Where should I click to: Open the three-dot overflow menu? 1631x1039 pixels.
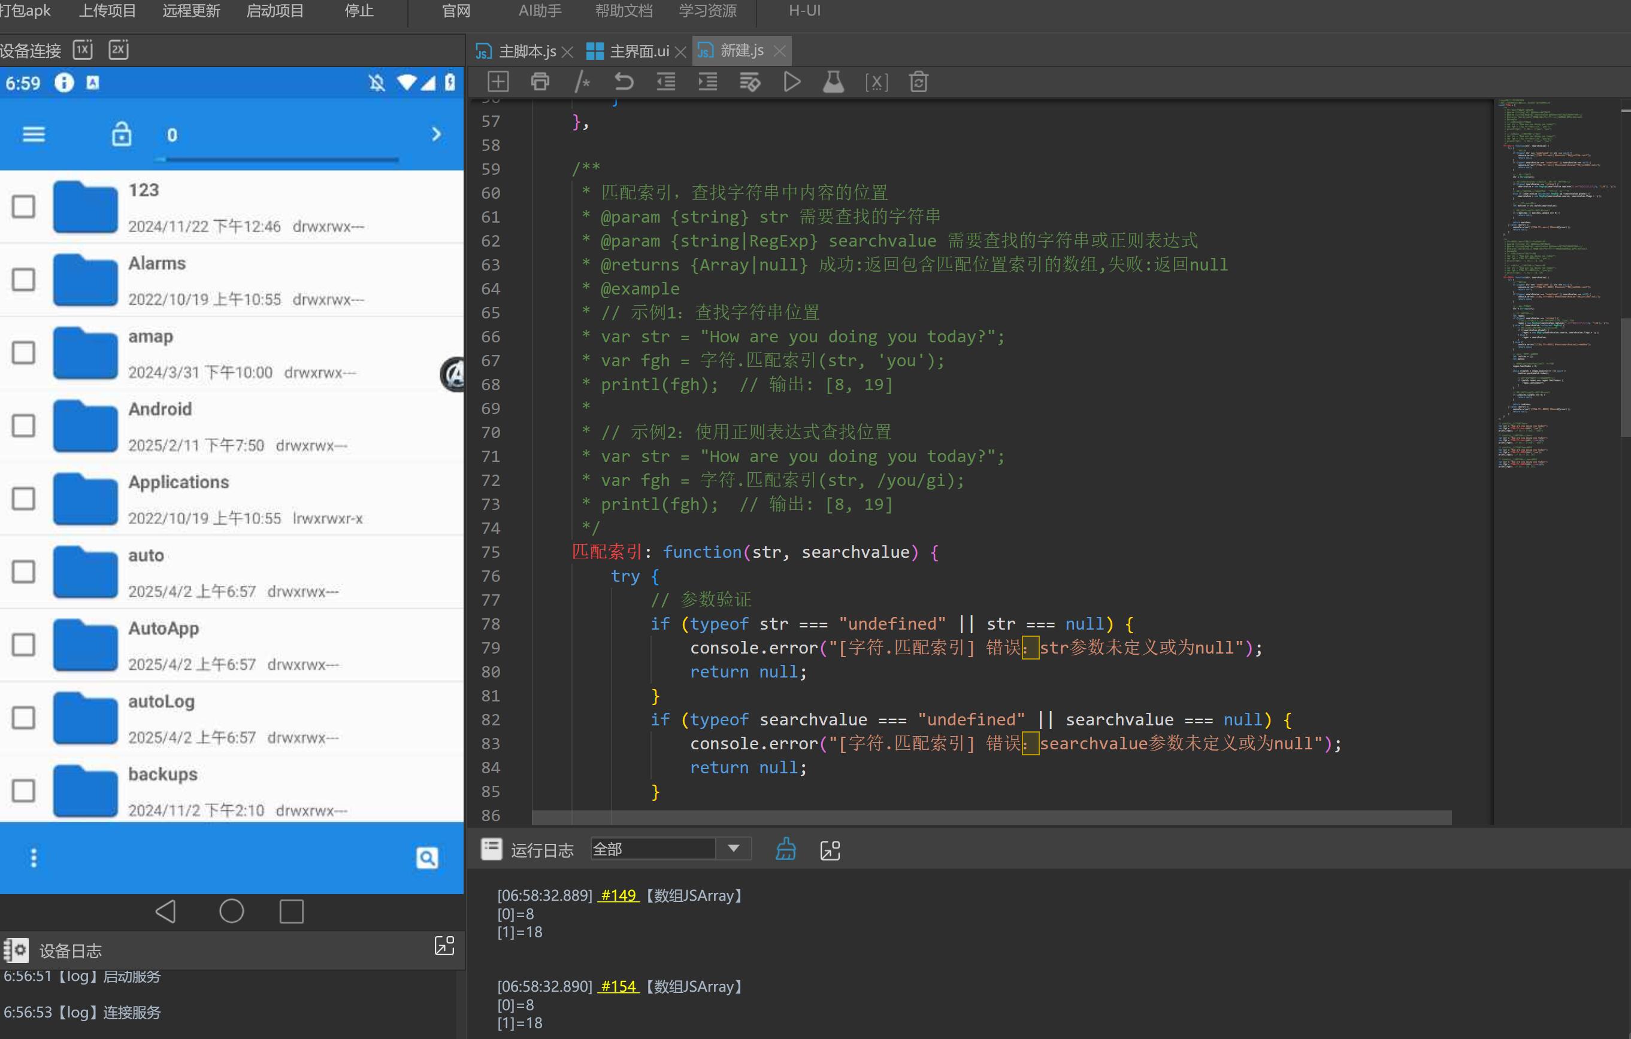(x=34, y=858)
